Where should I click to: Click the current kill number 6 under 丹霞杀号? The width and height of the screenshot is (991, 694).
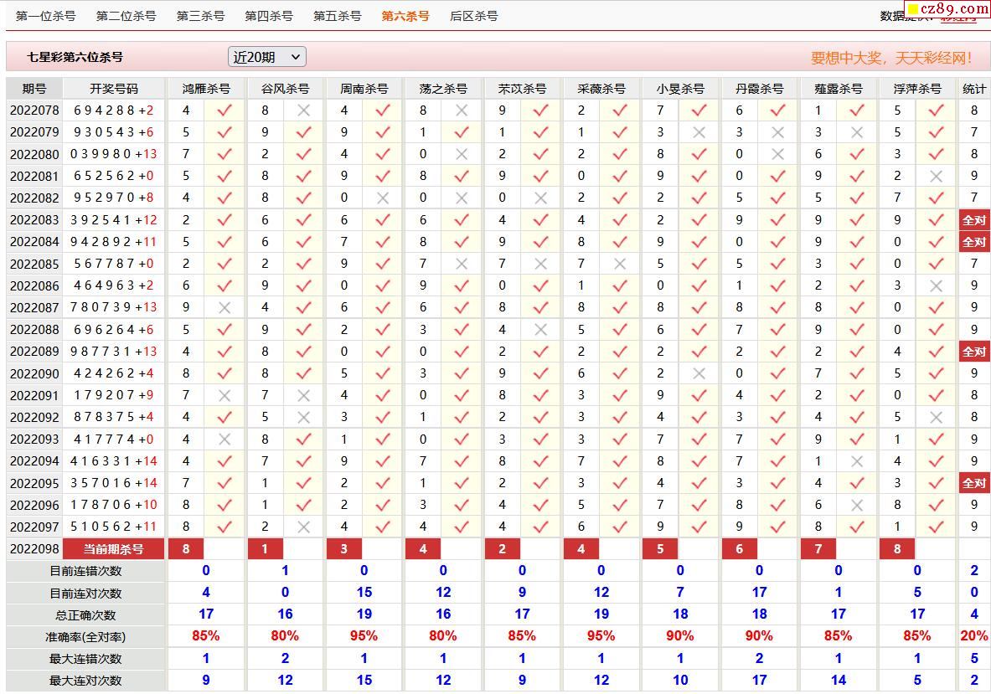coord(740,549)
